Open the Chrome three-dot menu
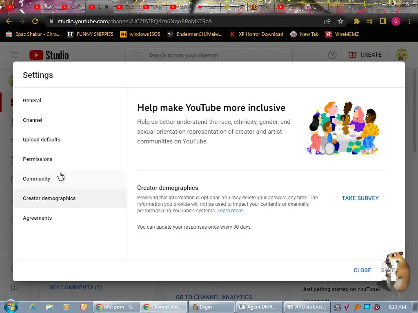This screenshot has height=313, width=418. (x=409, y=21)
